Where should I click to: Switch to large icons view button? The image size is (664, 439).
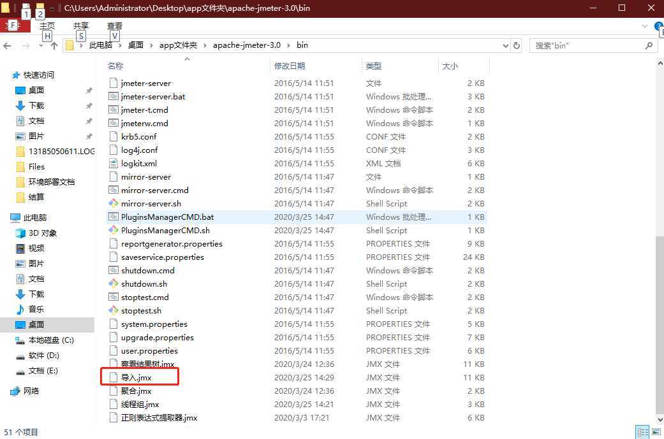656,432
